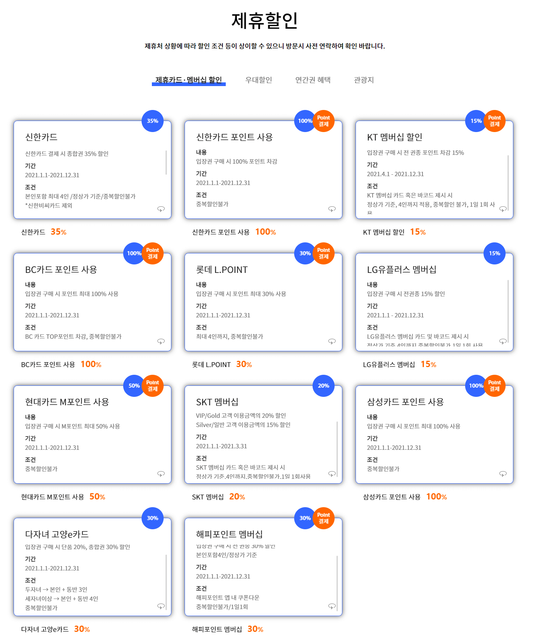Open the comment icon on SKT 멤버십 card
This screenshot has height=644, width=535.
point(332,474)
